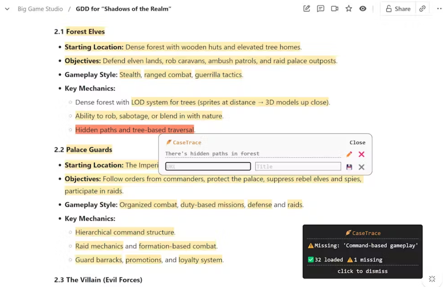Image resolution: width=443 pixels, height=287 pixels.
Task: Click highlighted Stealth text
Action: point(130,75)
